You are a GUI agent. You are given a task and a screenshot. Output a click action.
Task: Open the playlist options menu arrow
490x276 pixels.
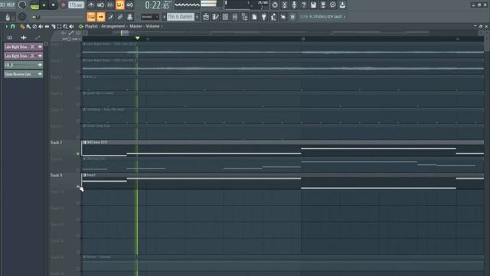(7, 27)
